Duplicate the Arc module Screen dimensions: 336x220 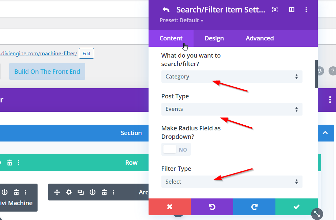tap(81, 192)
